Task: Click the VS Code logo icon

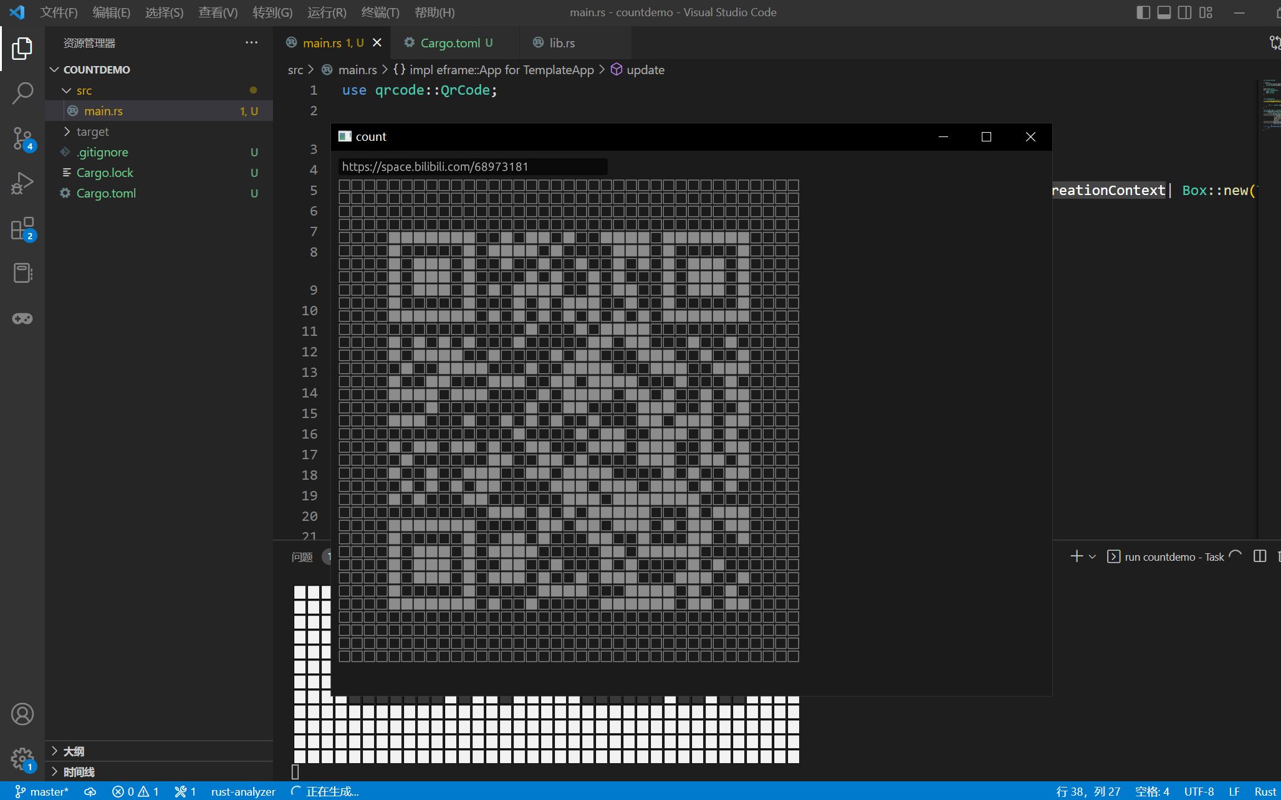Action: pyautogui.click(x=17, y=12)
